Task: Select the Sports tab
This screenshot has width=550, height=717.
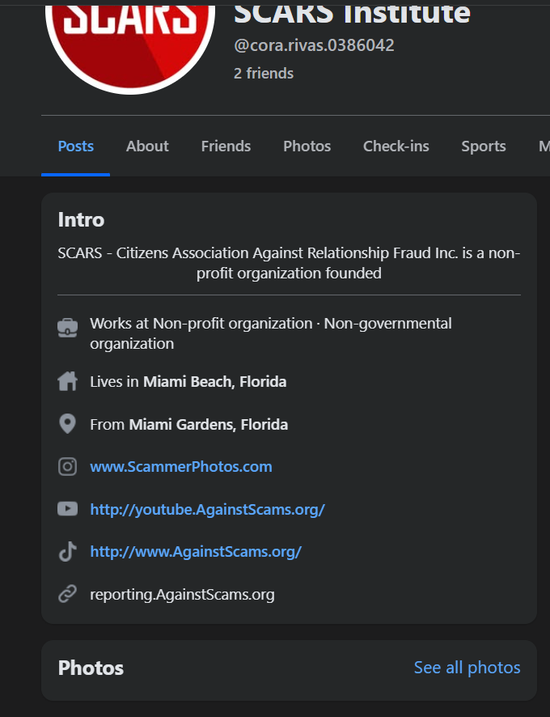Action: pyautogui.click(x=483, y=146)
